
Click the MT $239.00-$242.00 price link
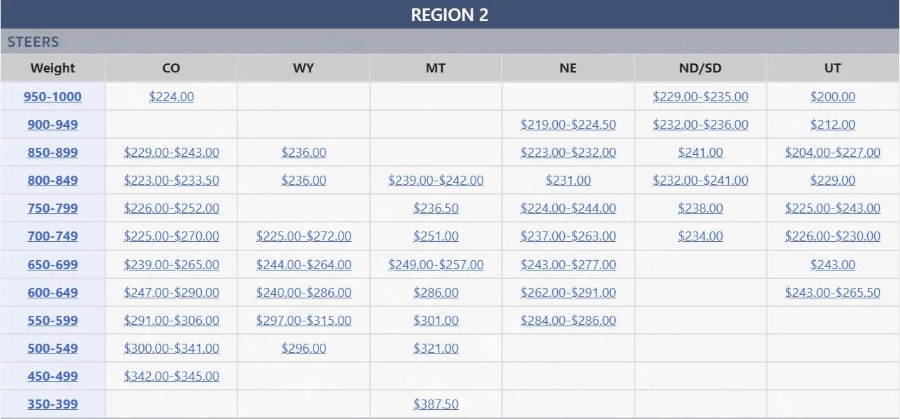click(x=436, y=181)
